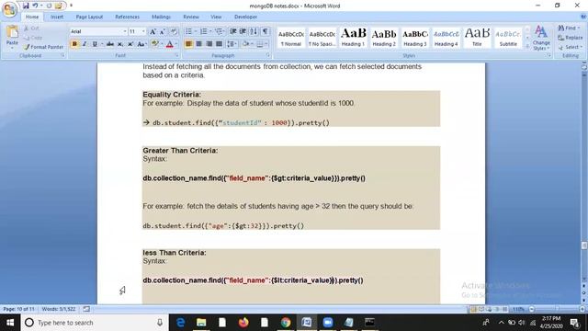Increase paragraph indent

pyautogui.click(x=243, y=31)
